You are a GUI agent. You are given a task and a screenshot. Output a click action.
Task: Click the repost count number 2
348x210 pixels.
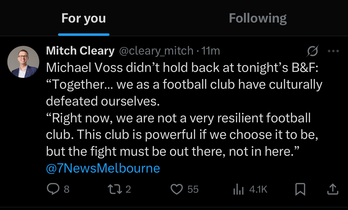coord(128,189)
